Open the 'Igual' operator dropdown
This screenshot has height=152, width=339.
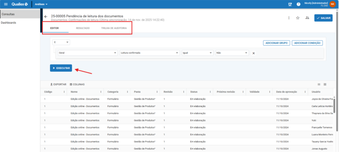[x=197, y=53]
